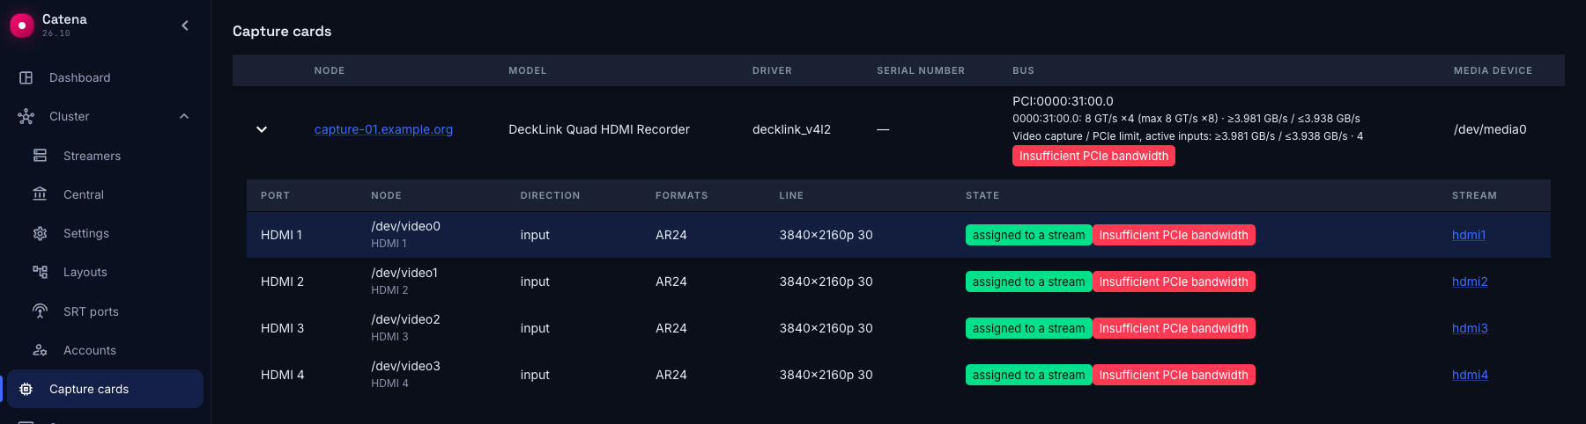The image size is (1586, 424).
Task: Click the AR24 format in HDMI 2 row
Action: [671, 281]
